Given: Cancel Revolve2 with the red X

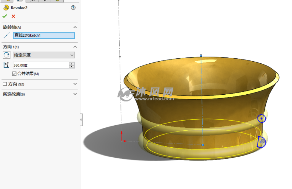Looking at the screenshot, I should tap(14, 16).
